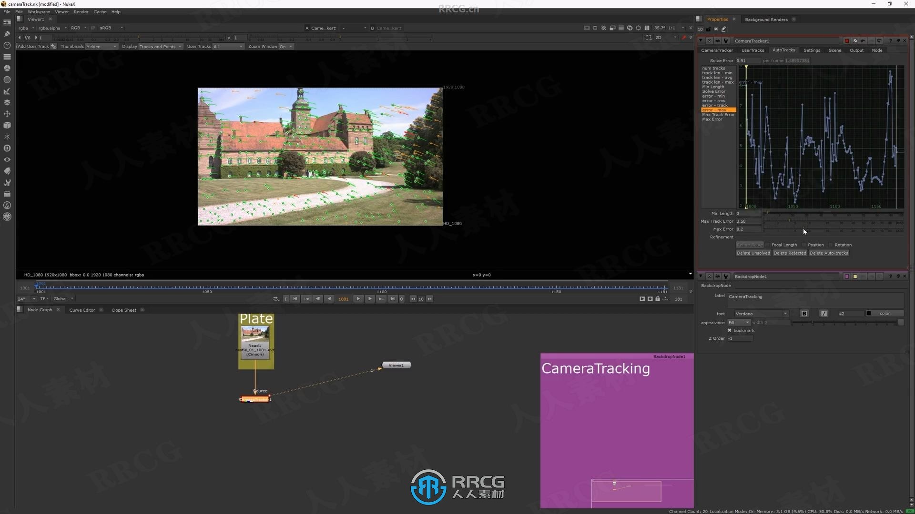Open the Thumbnails Hidden dropdown
This screenshot has width=915, height=514.
click(101, 47)
